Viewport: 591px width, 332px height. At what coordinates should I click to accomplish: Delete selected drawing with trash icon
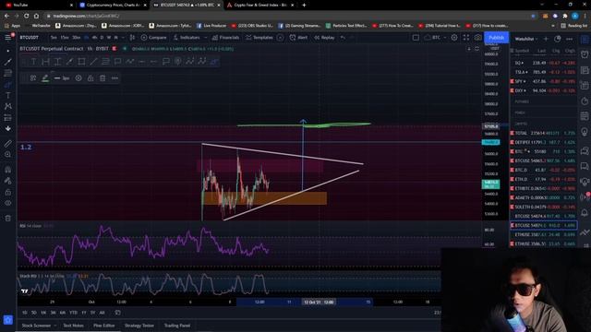[x=103, y=78]
